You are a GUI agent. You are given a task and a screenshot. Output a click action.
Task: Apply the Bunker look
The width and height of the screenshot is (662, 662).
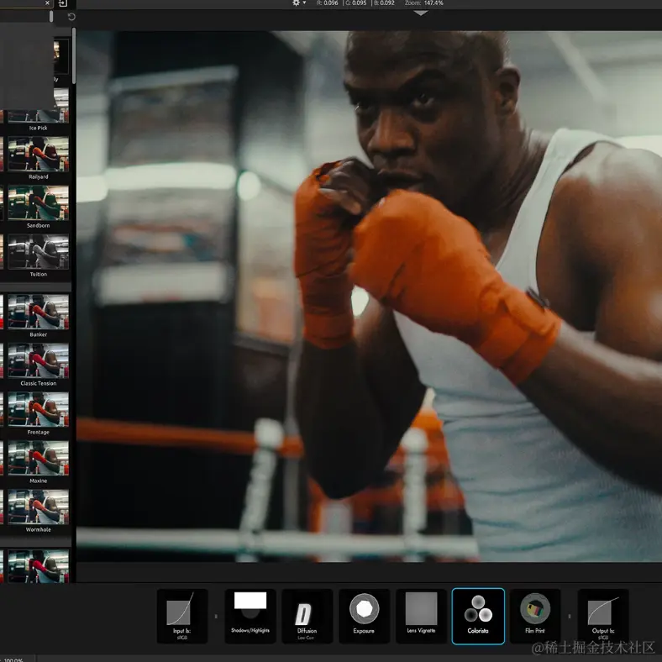[38, 316]
